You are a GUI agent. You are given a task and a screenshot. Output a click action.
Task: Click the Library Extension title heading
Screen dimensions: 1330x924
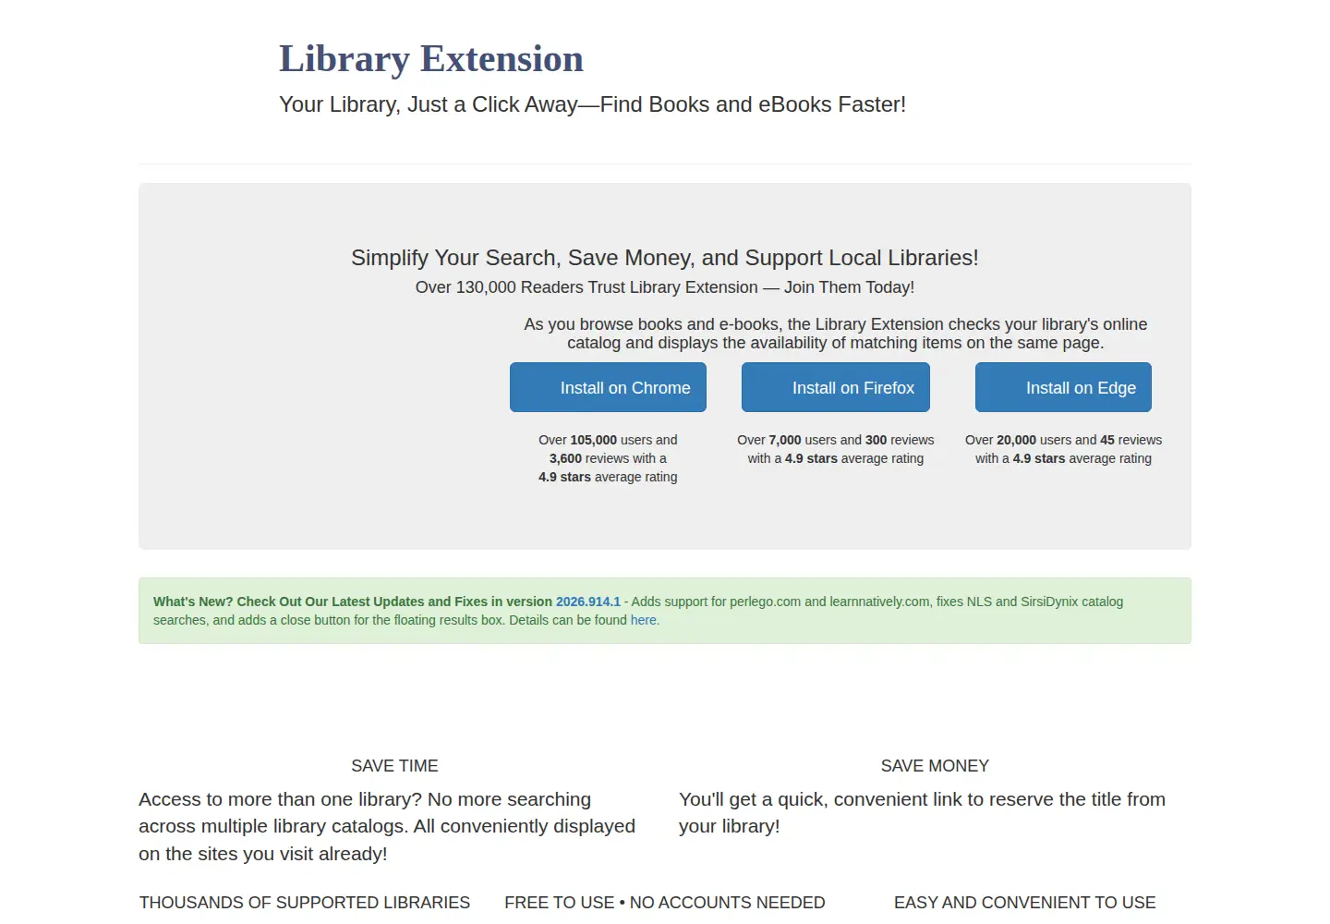pyautogui.click(x=431, y=59)
